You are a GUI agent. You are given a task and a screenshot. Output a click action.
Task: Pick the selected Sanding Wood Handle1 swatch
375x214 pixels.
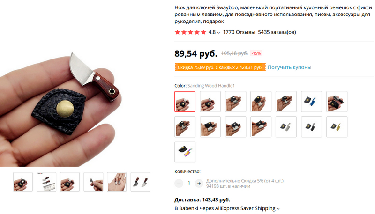[x=185, y=102]
